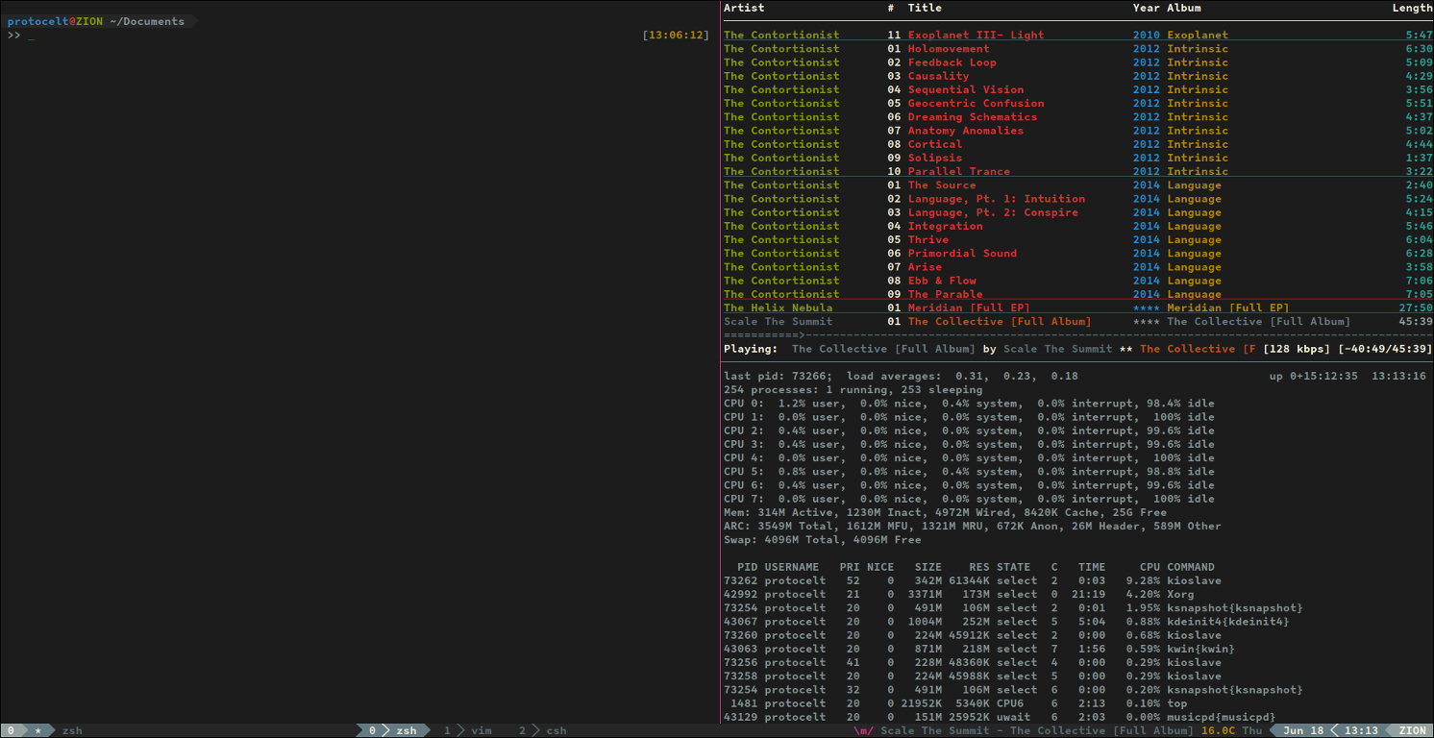Click the \m/ now-playing icon in status bar

(860, 730)
